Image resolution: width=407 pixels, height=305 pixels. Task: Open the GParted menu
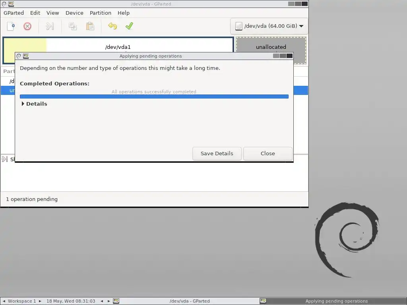[14, 13]
